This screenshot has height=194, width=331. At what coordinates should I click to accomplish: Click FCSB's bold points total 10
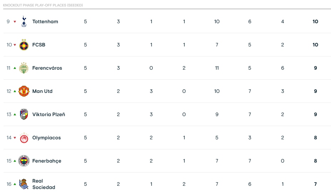pos(315,45)
